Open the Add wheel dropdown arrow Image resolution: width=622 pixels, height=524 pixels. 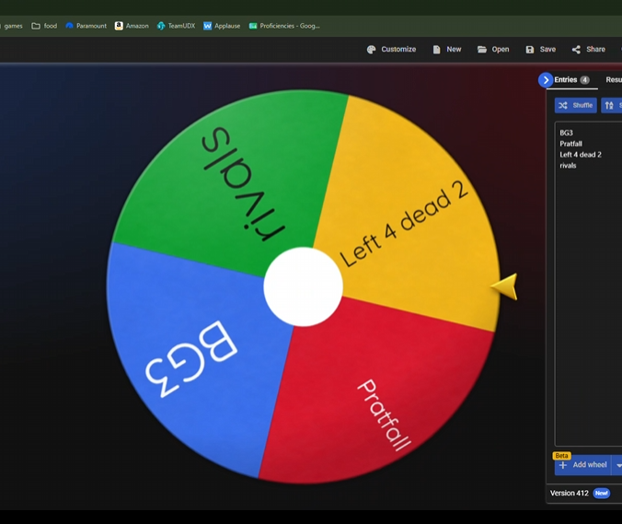(617, 465)
